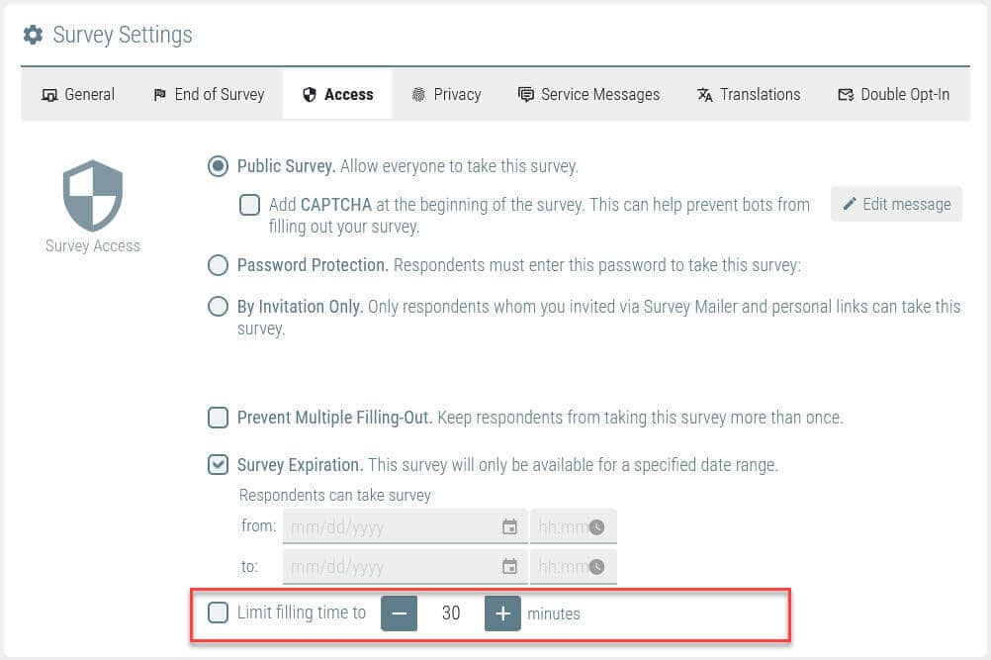
Task: Decrease filling time with minus button
Action: pos(399,613)
